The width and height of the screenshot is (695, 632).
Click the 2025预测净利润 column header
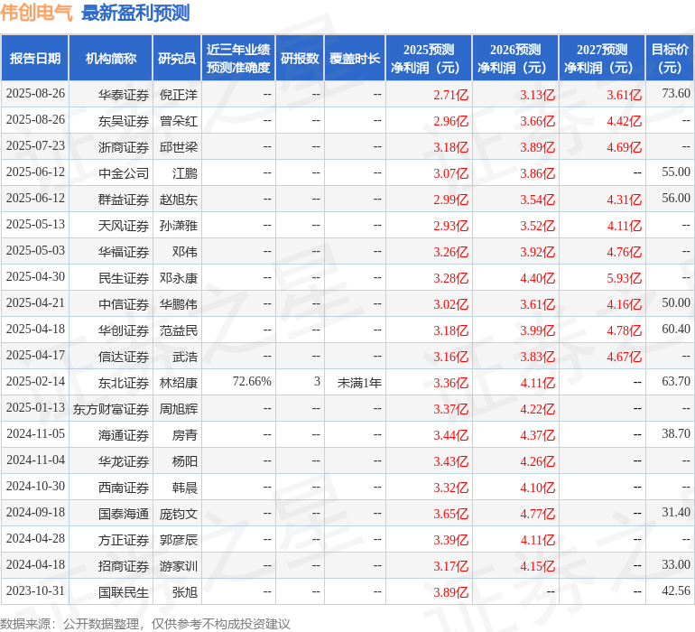pyautogui.click(x=429, y=59)
